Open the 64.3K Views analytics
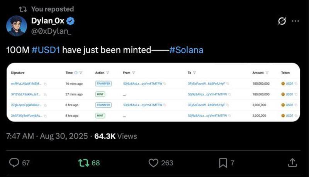 [115, 136]
